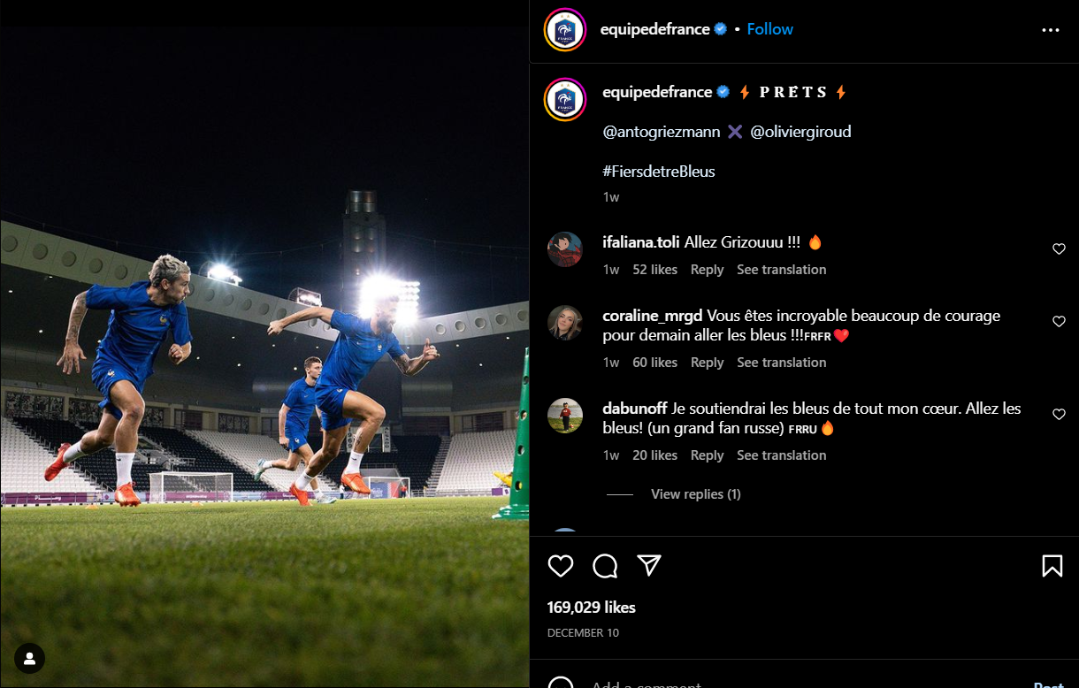1079x688 pixels.
Task: Follow the equipedefrance account
Action: pyautogui.click(x=769, y=29)
